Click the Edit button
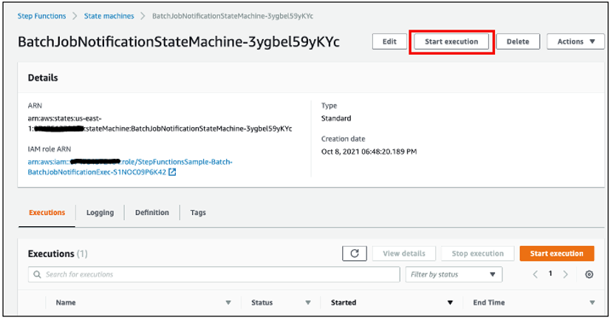 389,41
